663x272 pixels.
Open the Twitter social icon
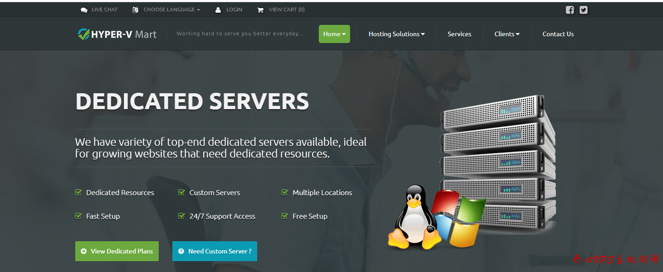[x=584, y=10]
